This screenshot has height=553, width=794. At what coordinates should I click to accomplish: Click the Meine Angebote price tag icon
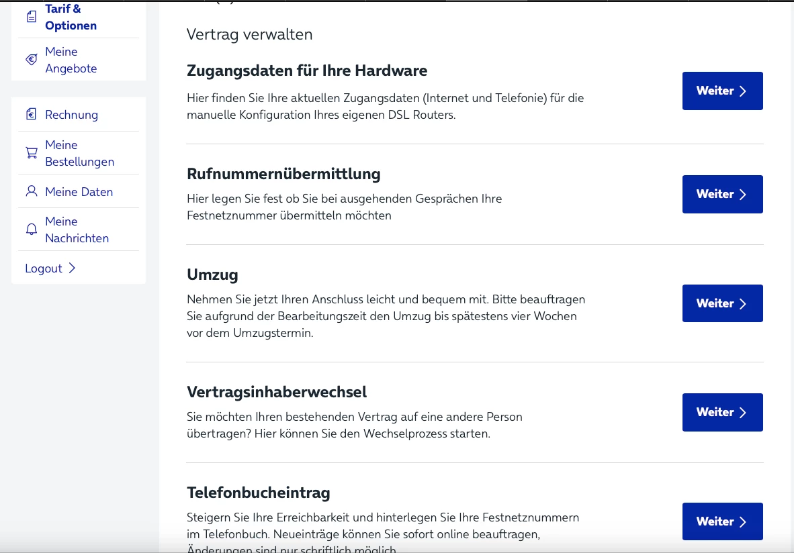pyautogui.click(x=32, y=60)
